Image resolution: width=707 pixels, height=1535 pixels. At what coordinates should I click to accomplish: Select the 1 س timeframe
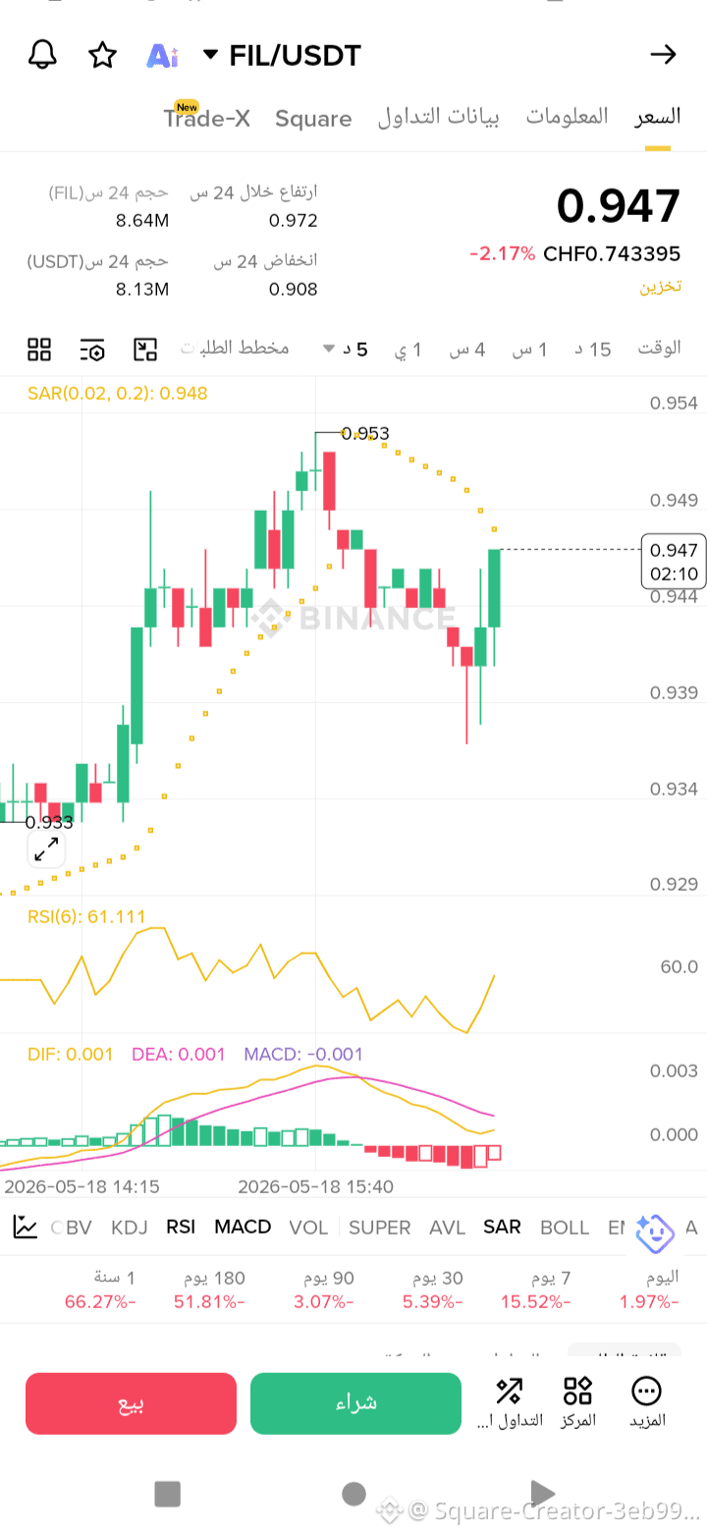click(529, 349)
